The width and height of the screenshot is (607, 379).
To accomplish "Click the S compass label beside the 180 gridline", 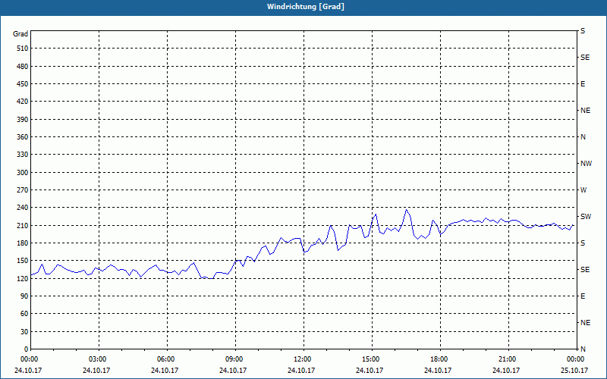I will tap(583, 243).
